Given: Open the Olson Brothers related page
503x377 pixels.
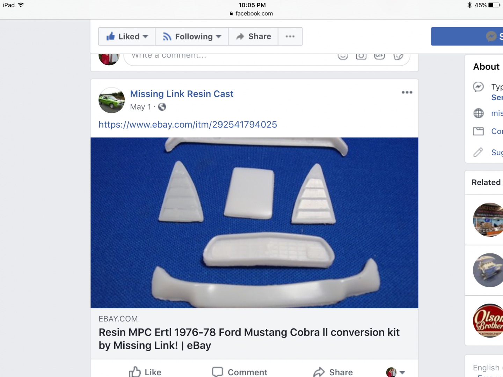Looking at the screenshot, I should pos(488,320).
